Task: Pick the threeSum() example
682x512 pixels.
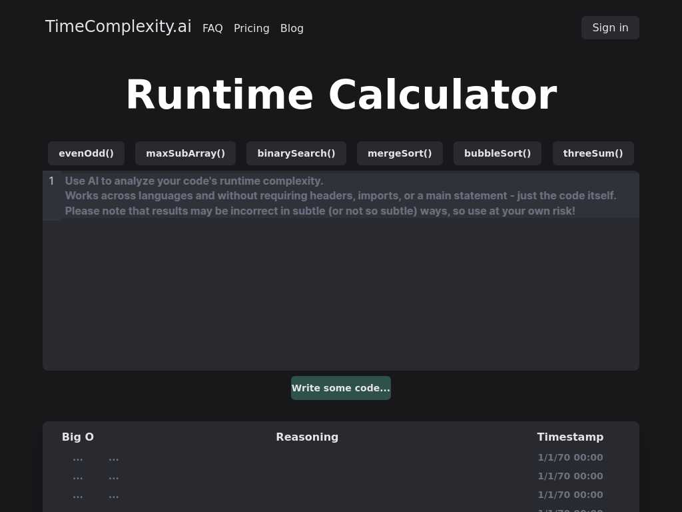Action: (x=593, y=153)
